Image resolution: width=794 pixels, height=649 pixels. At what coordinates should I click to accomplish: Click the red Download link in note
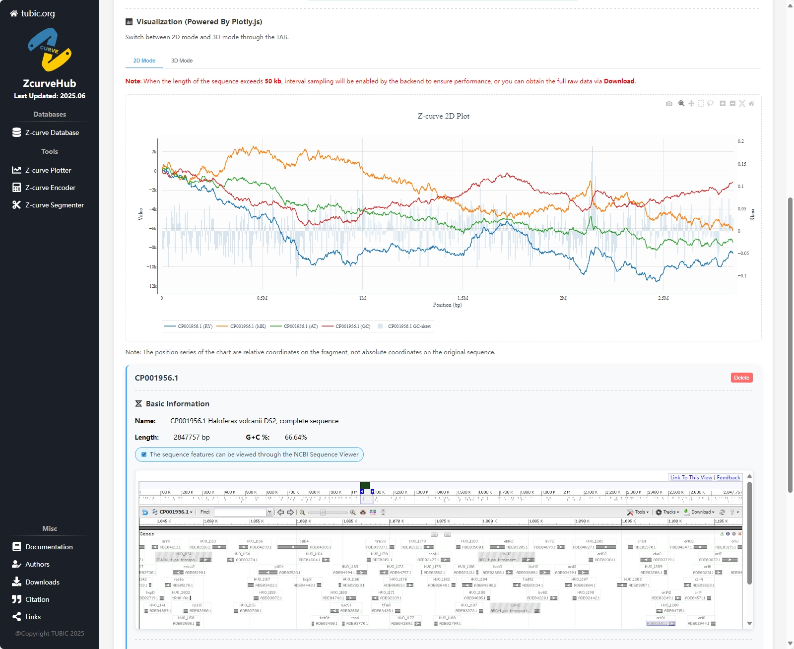[619, 81]
